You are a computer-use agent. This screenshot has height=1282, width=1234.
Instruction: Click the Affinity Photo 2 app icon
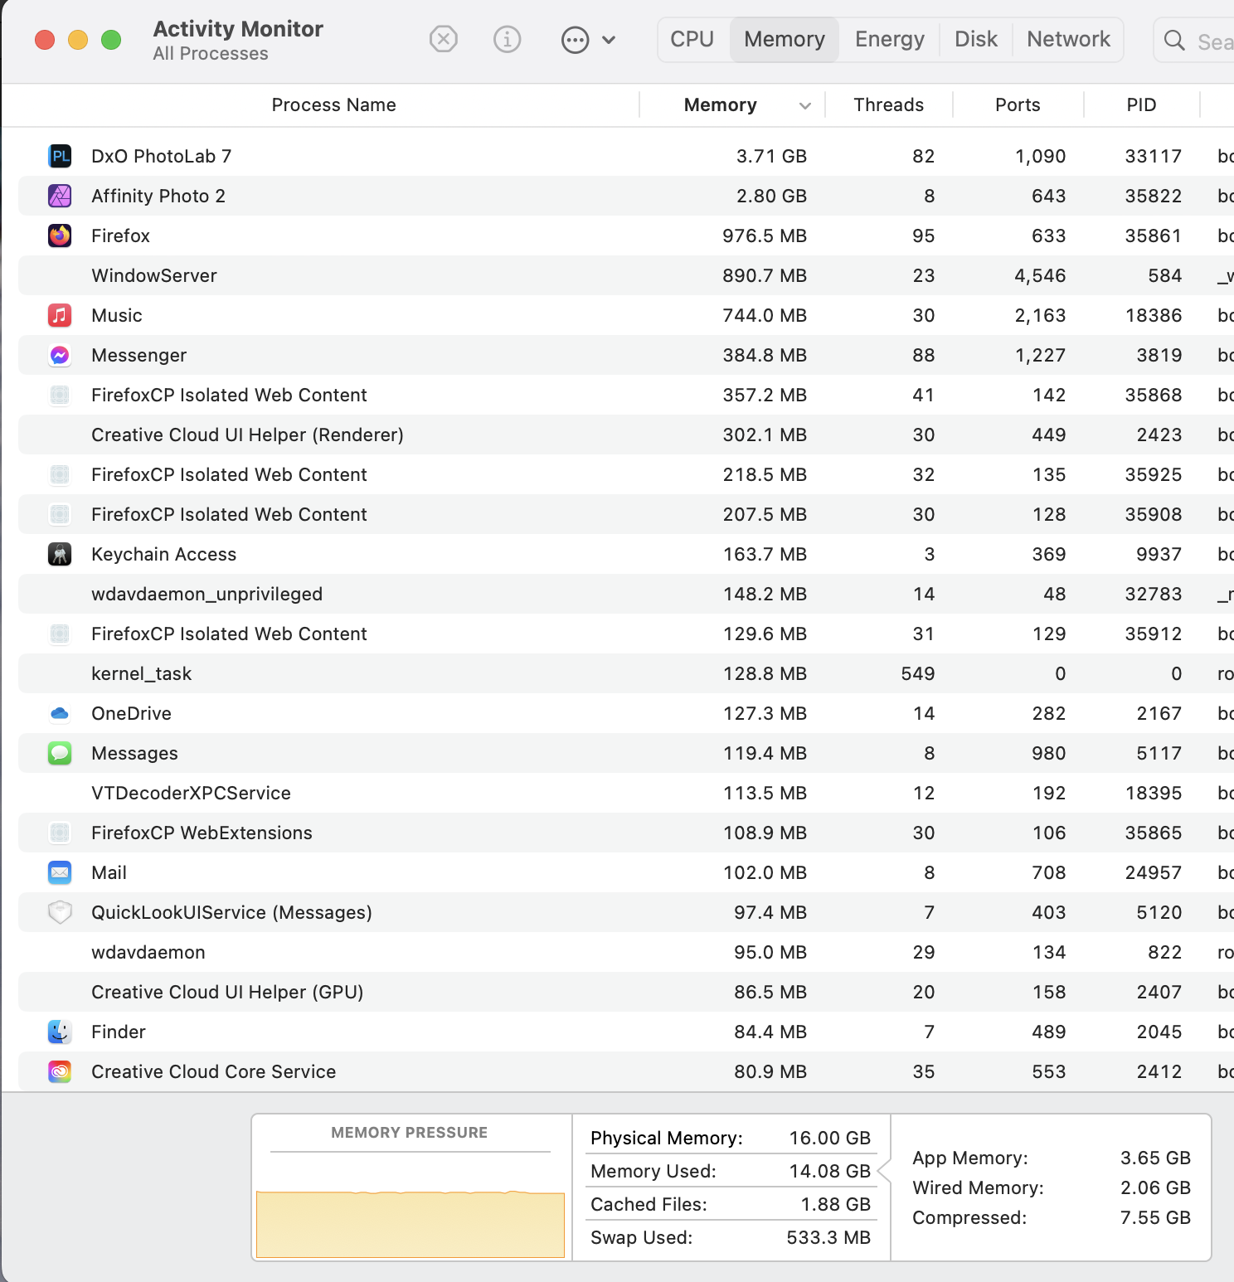[x=60, y=196]
